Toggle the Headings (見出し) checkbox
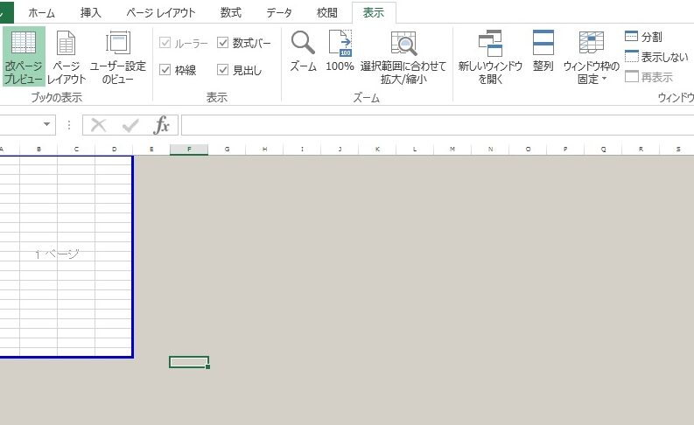Viewport: 694px width, 425px height. click(222, 70)
